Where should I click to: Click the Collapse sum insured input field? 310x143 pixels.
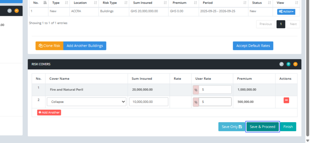coord(149,102)
